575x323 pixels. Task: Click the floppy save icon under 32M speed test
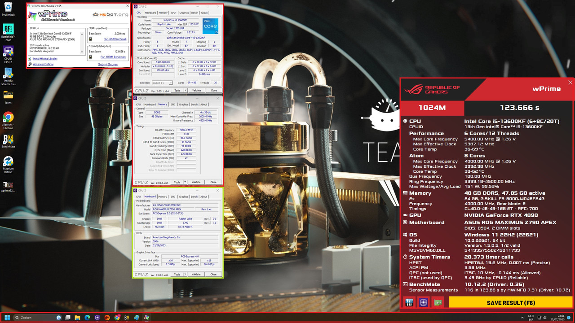(x=91, y=39)
